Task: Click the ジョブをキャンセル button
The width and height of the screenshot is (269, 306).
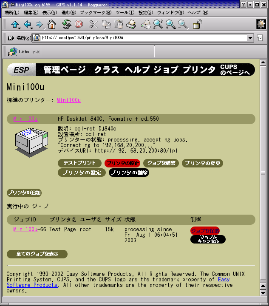Action: (208, 239)
